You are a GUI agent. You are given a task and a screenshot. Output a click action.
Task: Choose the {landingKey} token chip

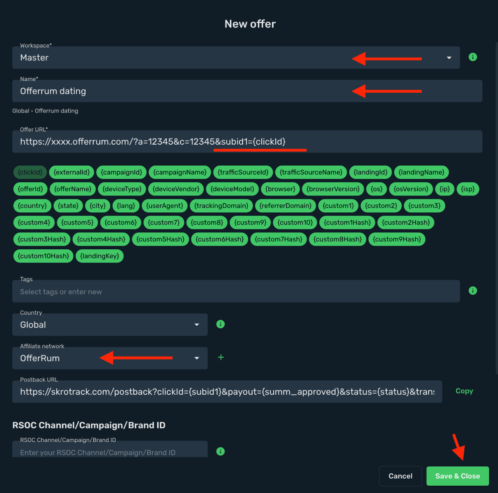(x=100, y=256)
